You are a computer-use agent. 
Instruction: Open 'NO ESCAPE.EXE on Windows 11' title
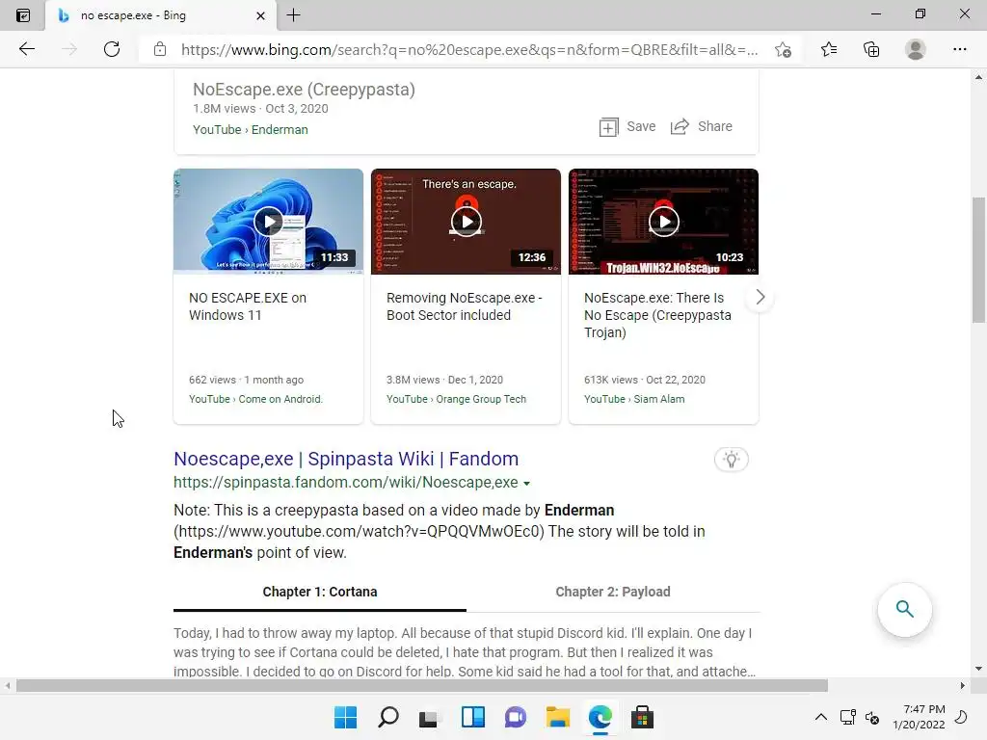point(248,306)
